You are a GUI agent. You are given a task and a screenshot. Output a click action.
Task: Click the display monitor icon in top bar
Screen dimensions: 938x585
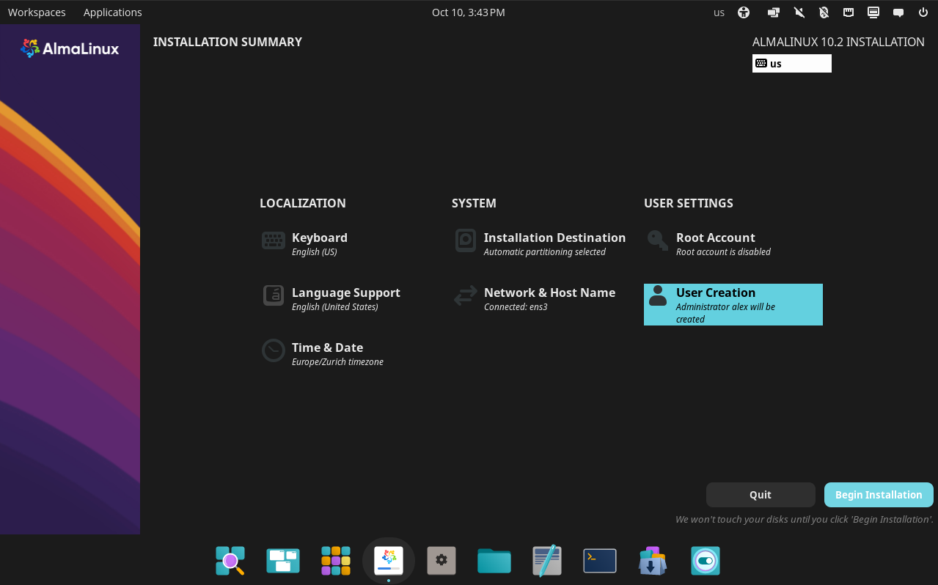873,12
